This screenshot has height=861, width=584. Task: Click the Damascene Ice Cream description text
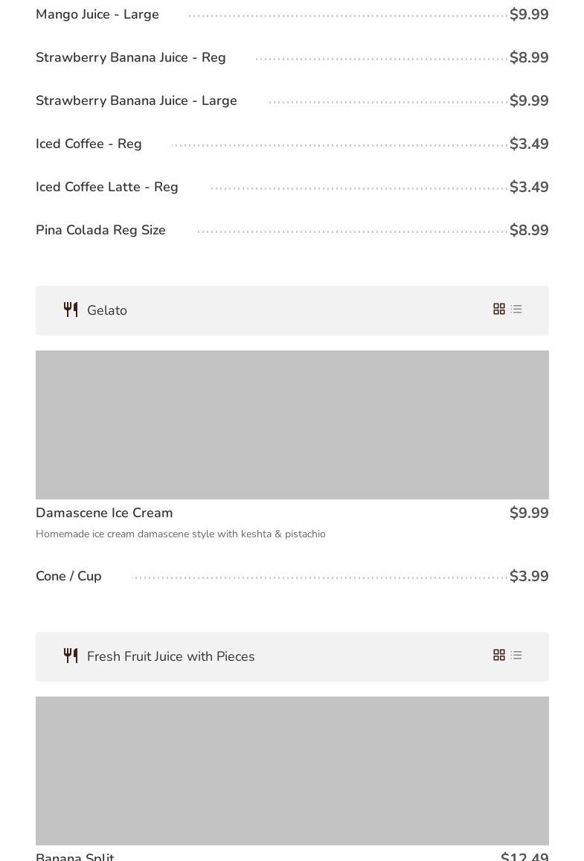coord(181,534)
